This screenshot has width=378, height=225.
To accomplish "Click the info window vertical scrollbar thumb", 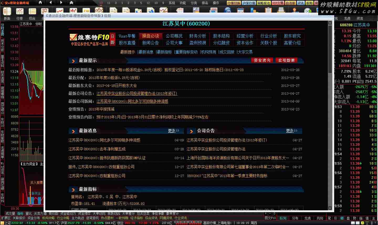I will click(330, 50).
